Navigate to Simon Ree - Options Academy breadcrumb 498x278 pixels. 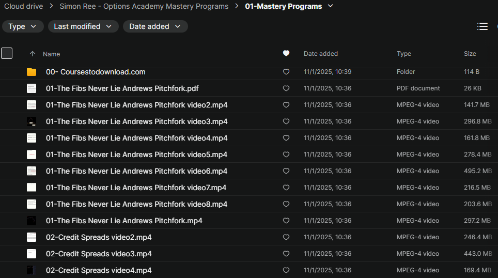point(144,6)
